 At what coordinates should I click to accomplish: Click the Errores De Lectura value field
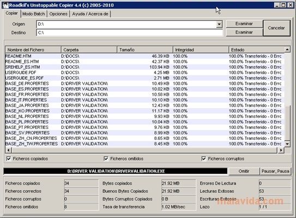pos(275,183)
